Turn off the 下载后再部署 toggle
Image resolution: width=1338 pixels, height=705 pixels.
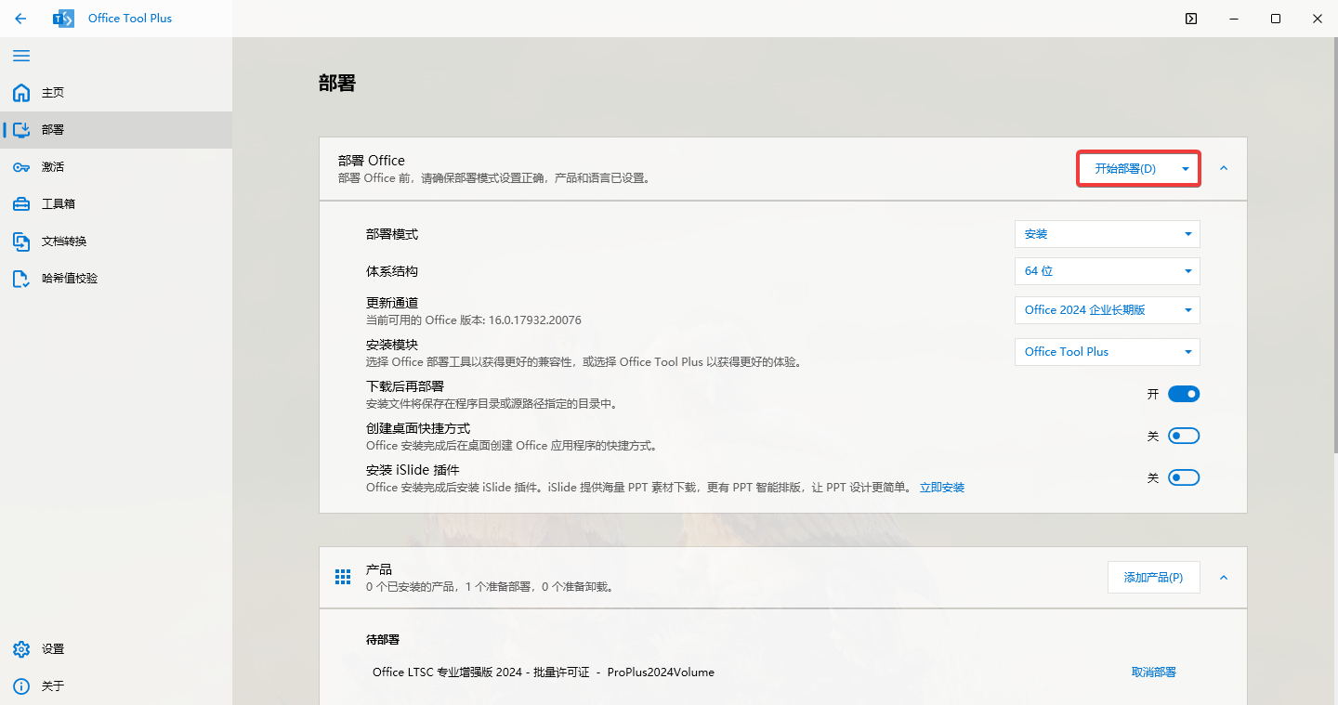[x=1183, y=393]
